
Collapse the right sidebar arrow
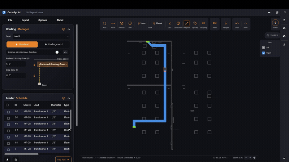[284, 158]
